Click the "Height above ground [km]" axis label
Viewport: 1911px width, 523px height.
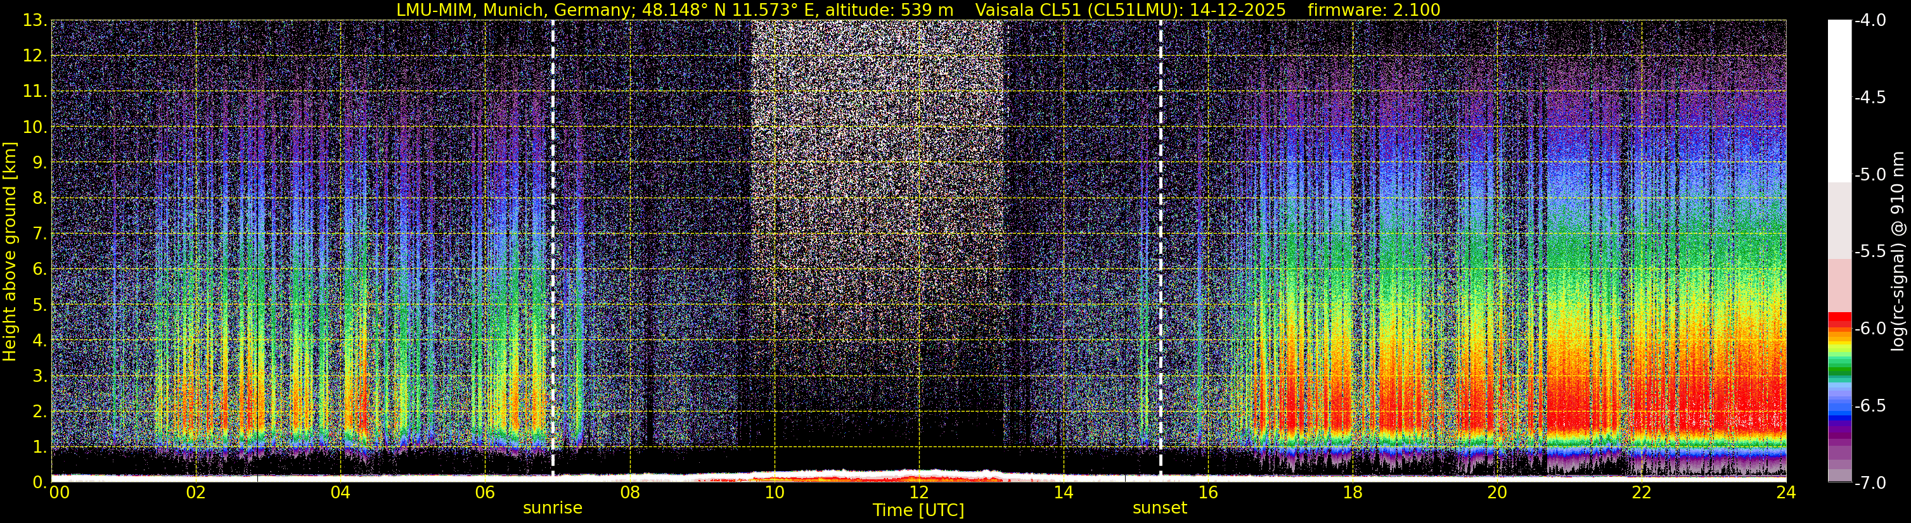click(10, 252)
